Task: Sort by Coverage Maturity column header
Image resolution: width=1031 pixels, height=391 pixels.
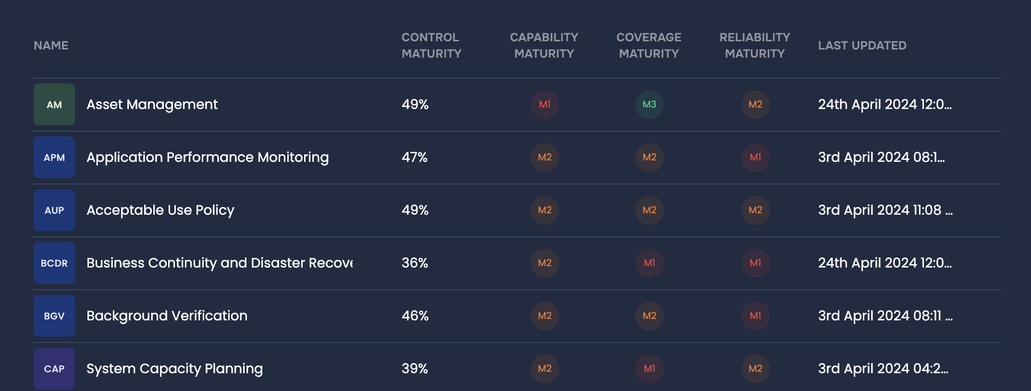Action: (x=649, y=46)
